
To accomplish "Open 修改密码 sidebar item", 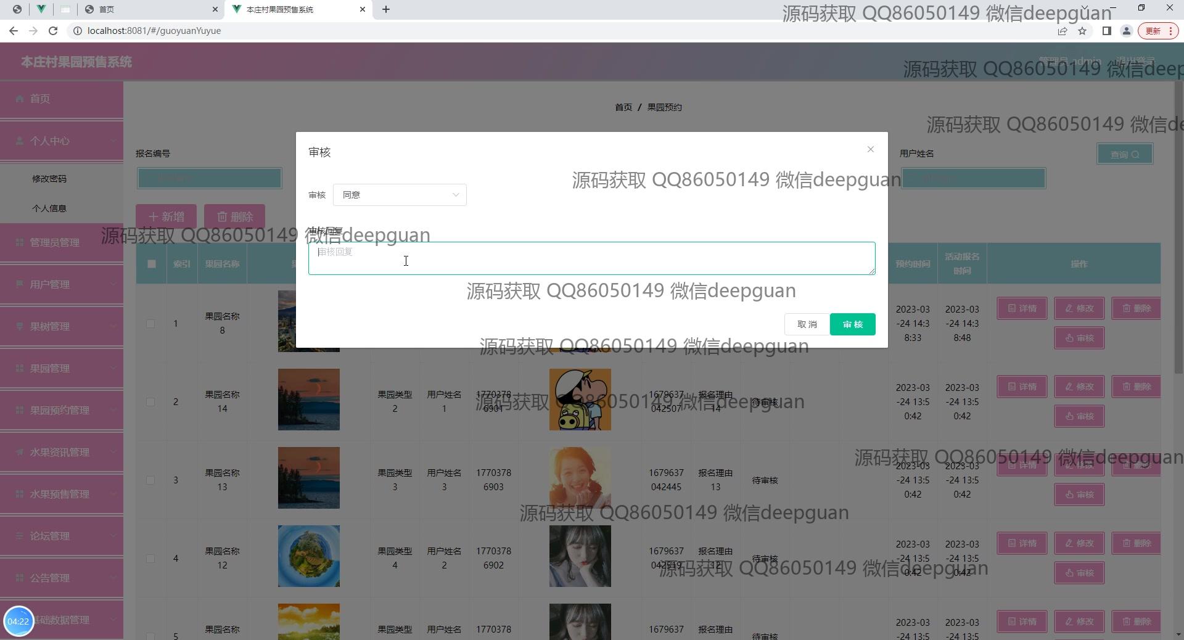I will tap(49, 179).
